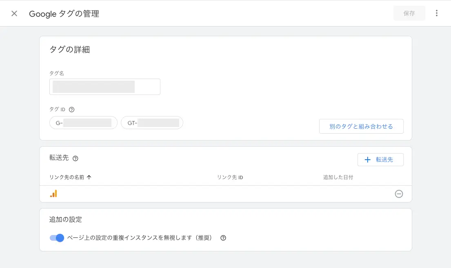Click the Google タグの管理 page title
This screenshot has height=268, width=451.
click(x=64, y=14)
